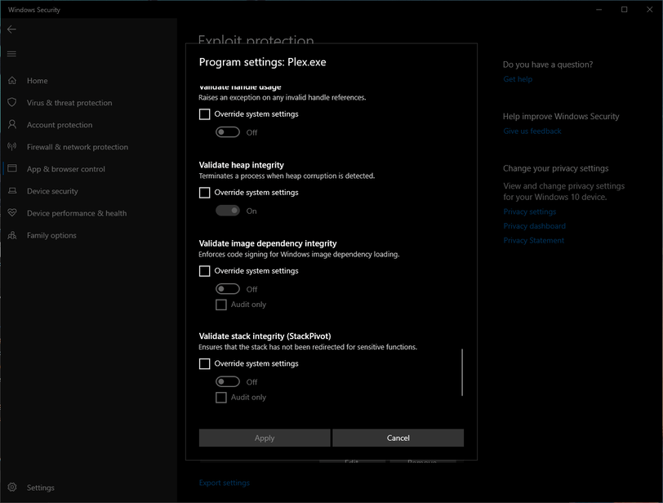Click the Home house icon
The height and width of the screenshot is (503, 663).
click(x=12, y=80)
